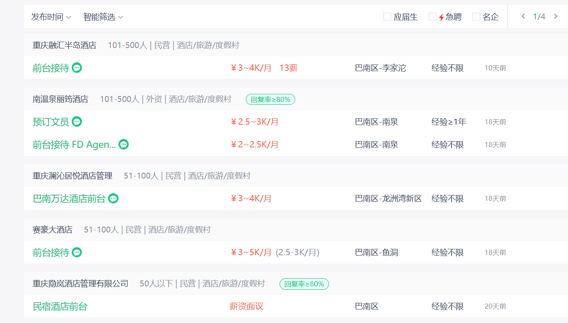Go to next results page arrow
Viewport: 568px width, 323px height.
[556, 16]
